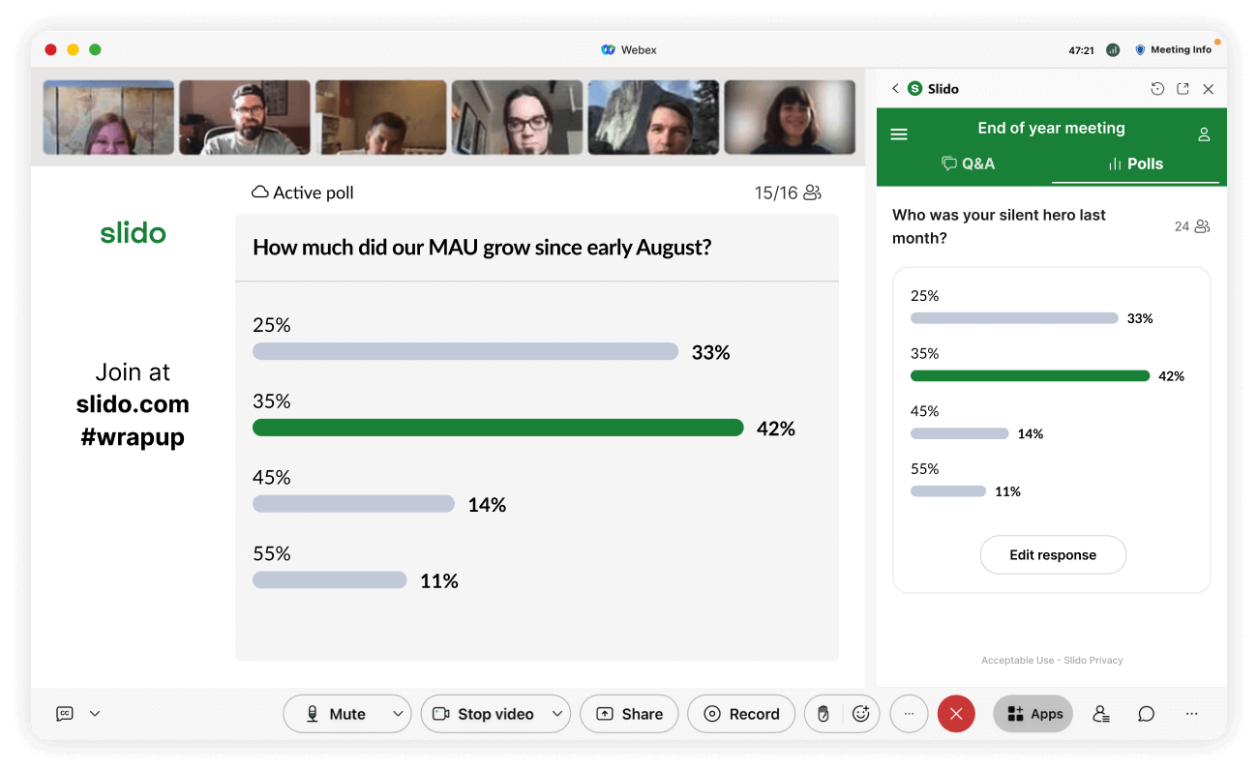
Task: Select the Polls tab
Action: click(x=1135, y=163)
